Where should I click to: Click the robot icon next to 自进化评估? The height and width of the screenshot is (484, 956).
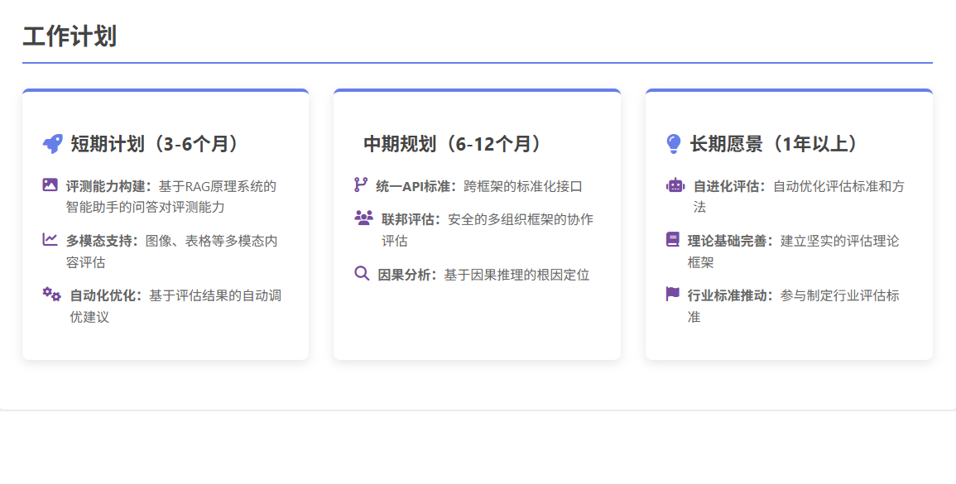pos(675,185)
